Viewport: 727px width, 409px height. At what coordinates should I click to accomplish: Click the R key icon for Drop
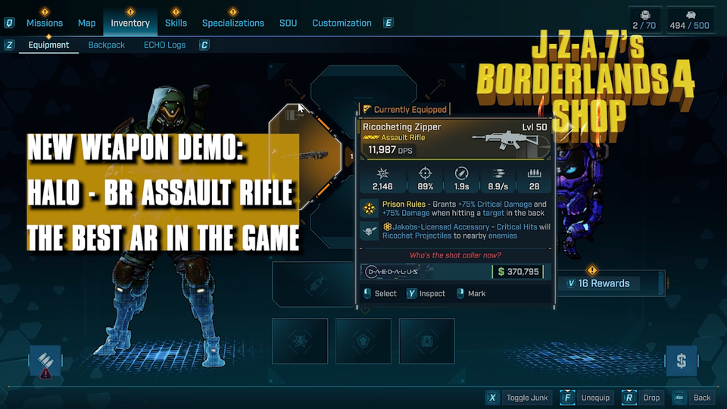click(629, 398)
